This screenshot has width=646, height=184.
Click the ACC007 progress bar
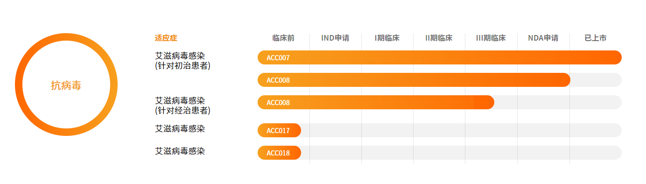[440, 57]
